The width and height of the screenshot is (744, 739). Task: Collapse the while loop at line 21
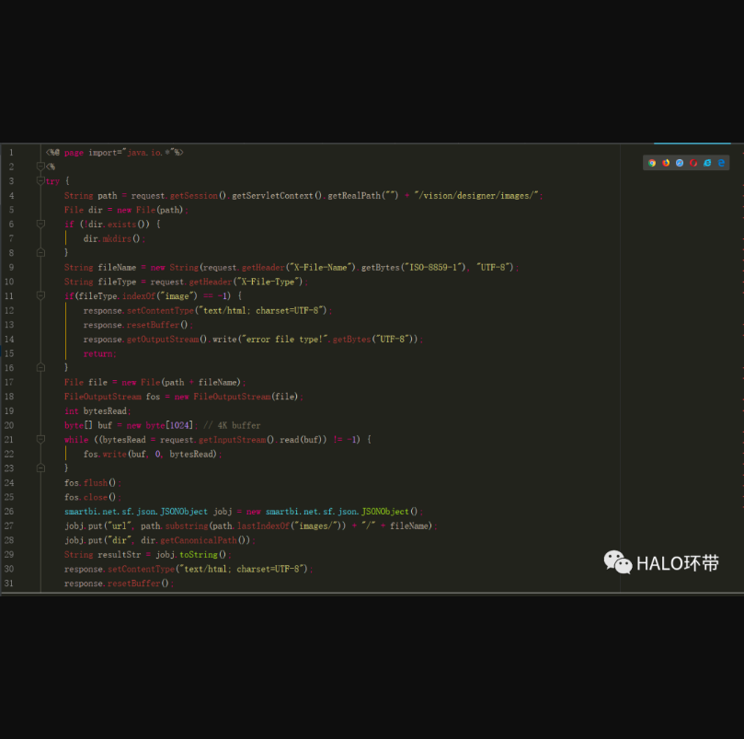click(x=40, y=440)
